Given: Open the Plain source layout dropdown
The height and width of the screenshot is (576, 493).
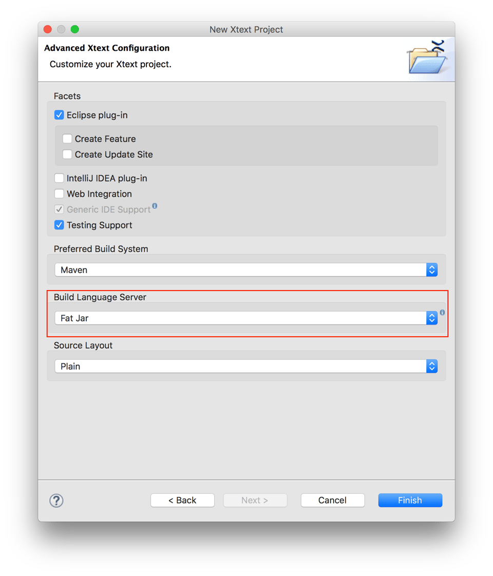Looking at the screenshot, I should (241, 366).
